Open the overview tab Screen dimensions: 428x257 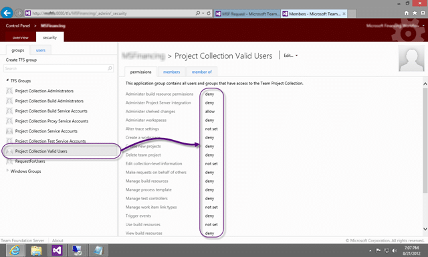[x=21, y=37]
